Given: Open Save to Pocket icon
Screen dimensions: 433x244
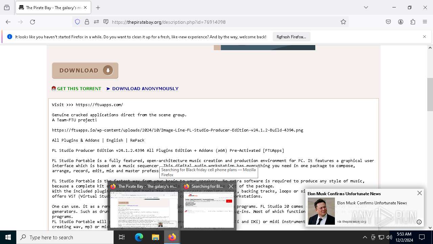Looking at the screenshot, I should 388,22.
